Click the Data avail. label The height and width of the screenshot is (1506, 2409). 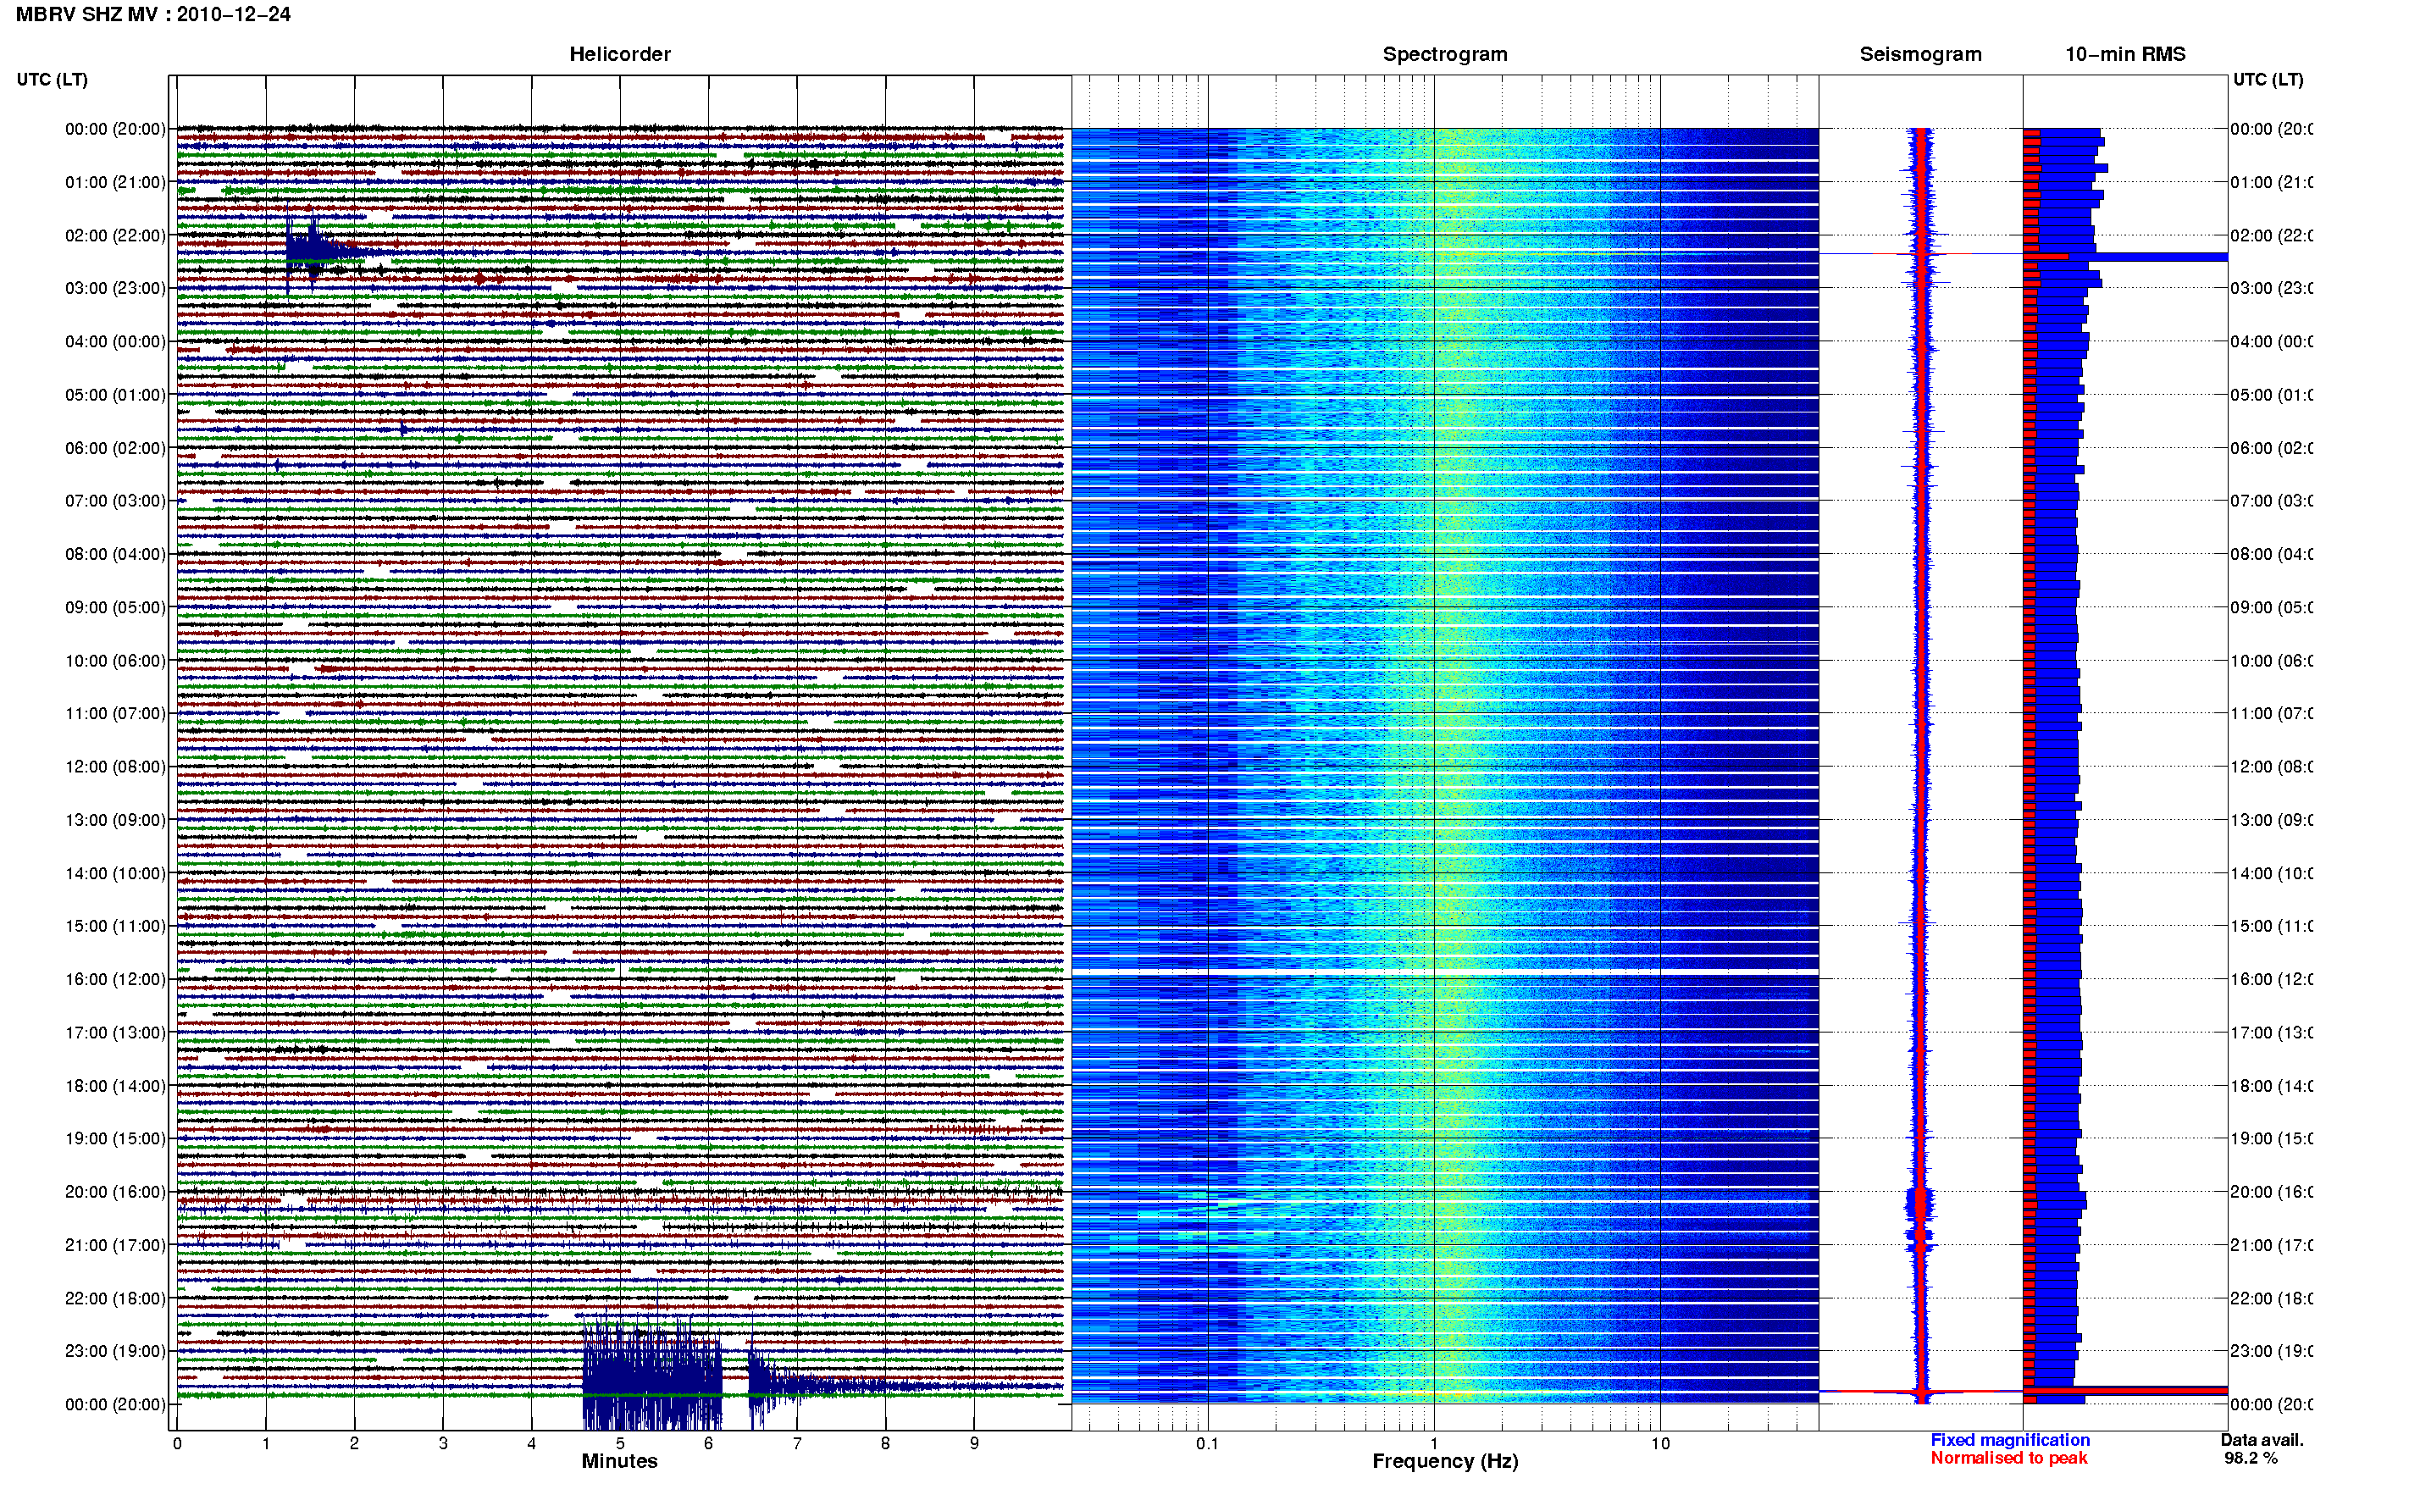2262,1440
